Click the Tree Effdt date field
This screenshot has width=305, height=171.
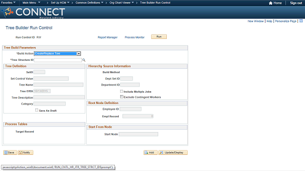(x=42, y=91)
